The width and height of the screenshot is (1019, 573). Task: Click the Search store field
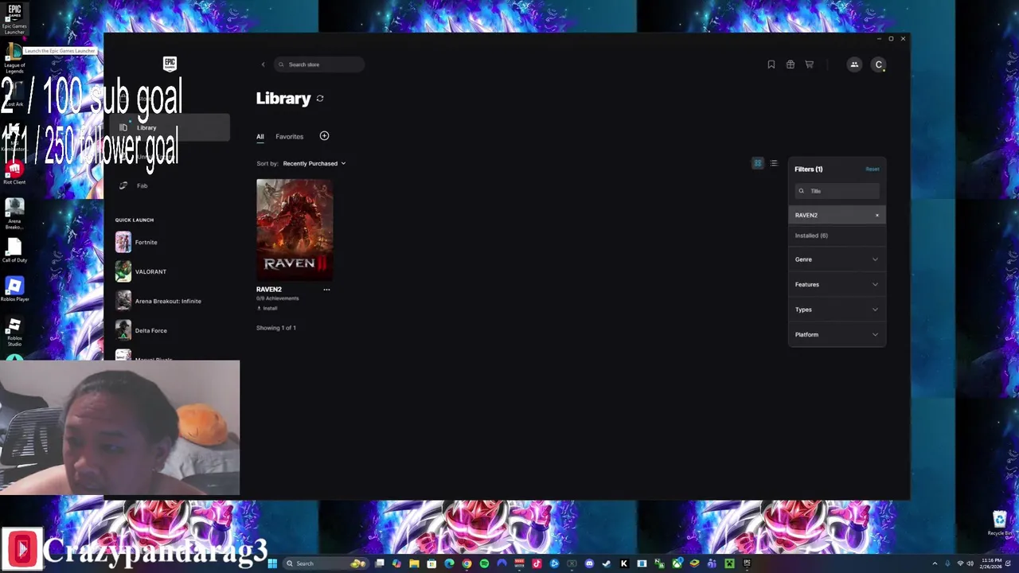(319, 64)
